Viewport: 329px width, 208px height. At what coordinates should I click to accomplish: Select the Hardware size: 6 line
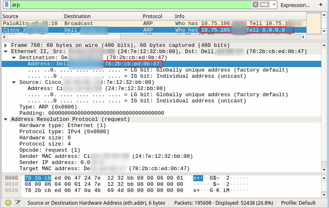161,138
